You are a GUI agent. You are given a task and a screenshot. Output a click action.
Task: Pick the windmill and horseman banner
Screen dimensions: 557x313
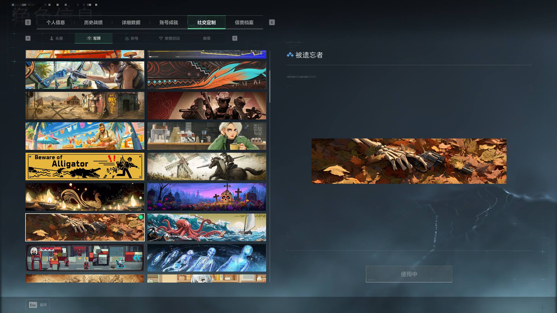207,167
